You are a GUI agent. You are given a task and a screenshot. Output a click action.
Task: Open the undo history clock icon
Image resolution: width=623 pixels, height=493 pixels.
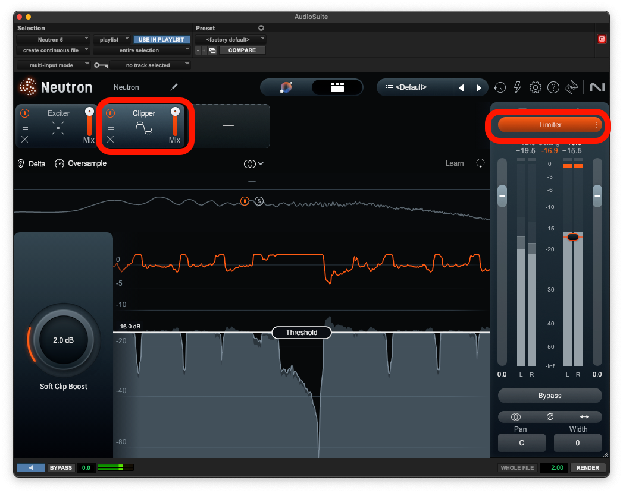click(x=500, y=87)
